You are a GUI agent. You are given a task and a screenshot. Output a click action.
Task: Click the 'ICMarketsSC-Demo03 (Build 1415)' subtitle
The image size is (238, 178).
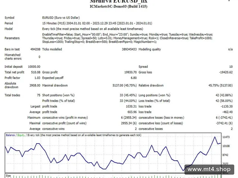click(x=119, y=7)
